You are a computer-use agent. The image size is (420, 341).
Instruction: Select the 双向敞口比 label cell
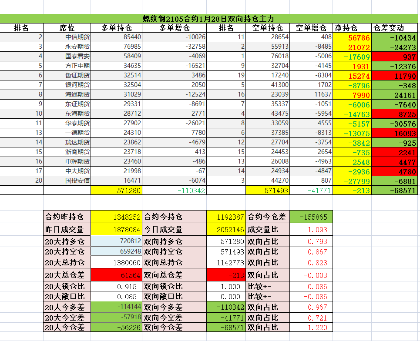[175, 296]
